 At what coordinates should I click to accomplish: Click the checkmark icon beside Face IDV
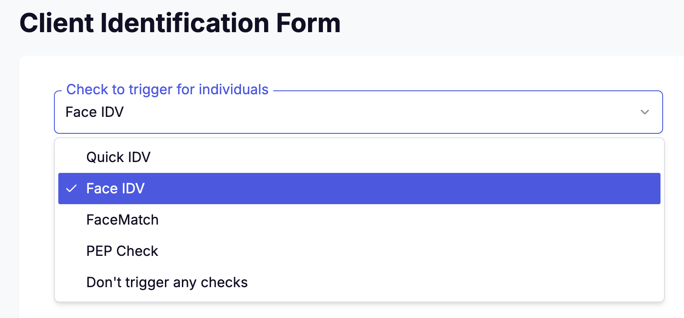click(71, 189)
